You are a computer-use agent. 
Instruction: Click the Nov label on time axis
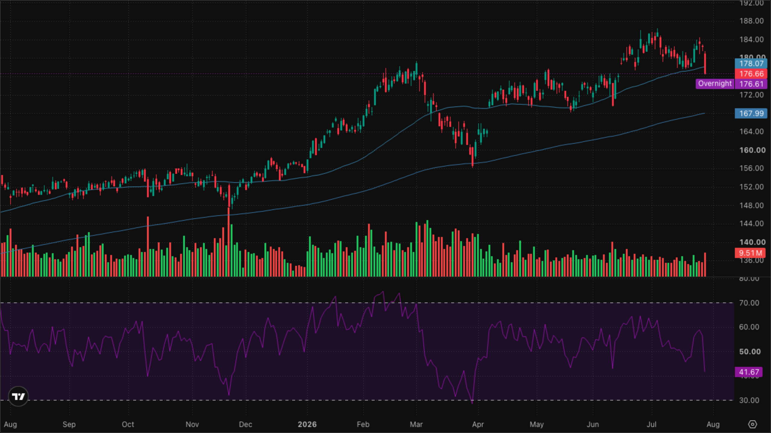(x=192, y=424)
